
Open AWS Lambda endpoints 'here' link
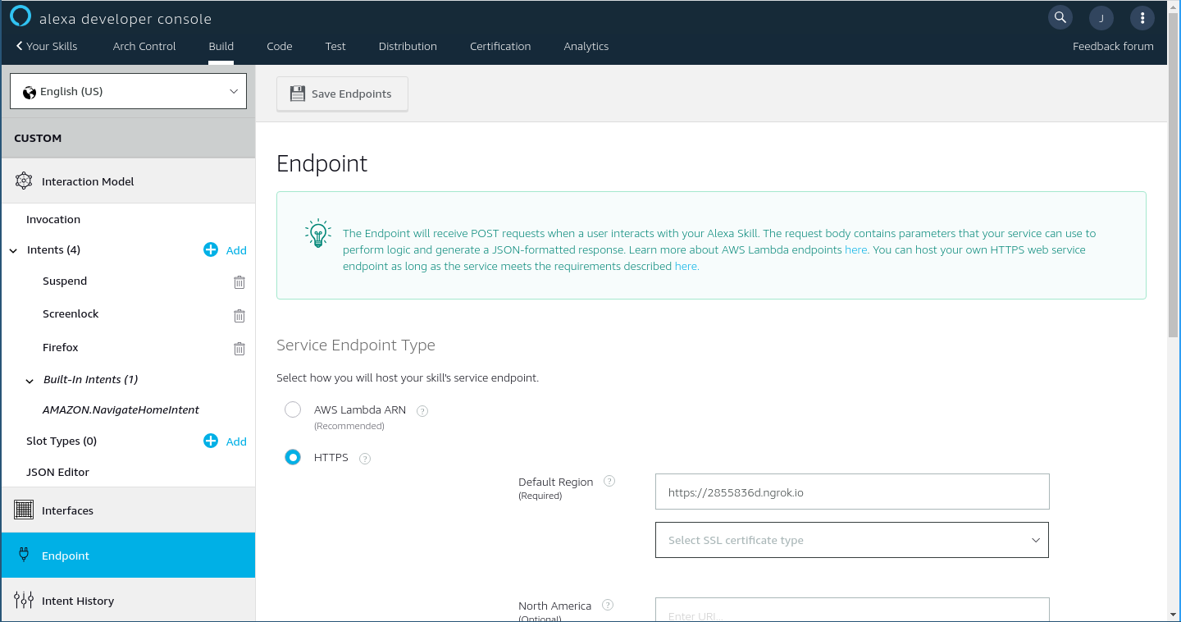856,249
